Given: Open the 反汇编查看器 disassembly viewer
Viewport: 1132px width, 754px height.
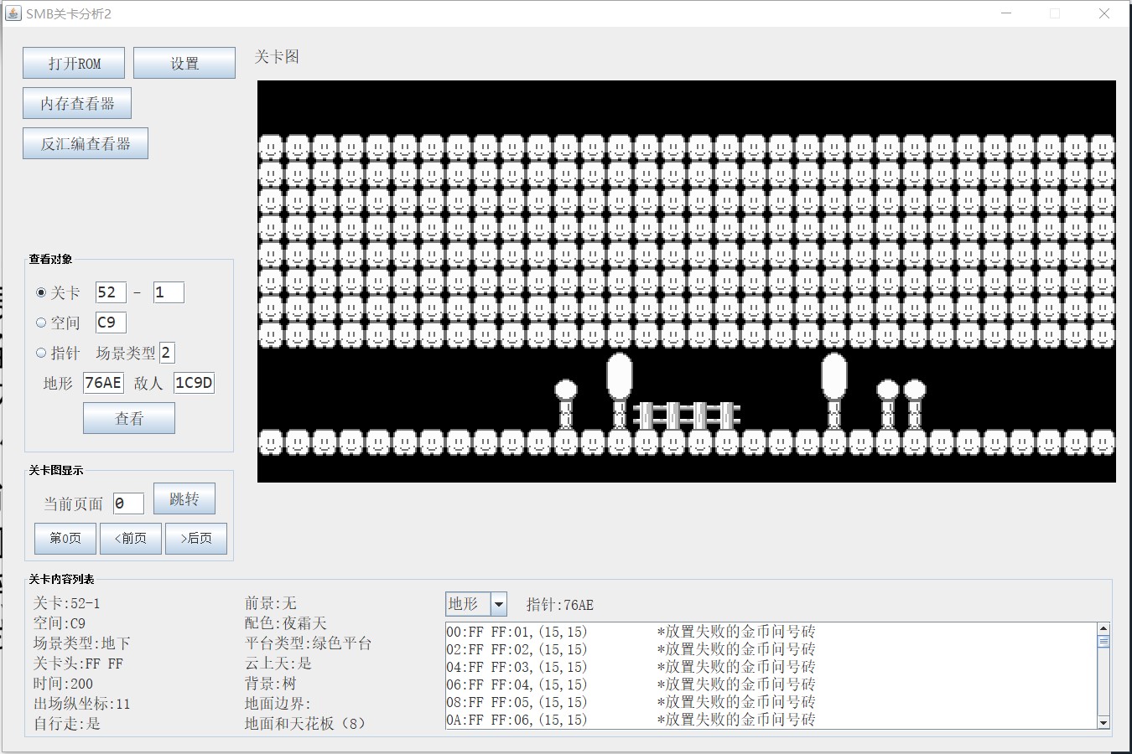Looking at the screenshot, I should (x=86, y=143).
